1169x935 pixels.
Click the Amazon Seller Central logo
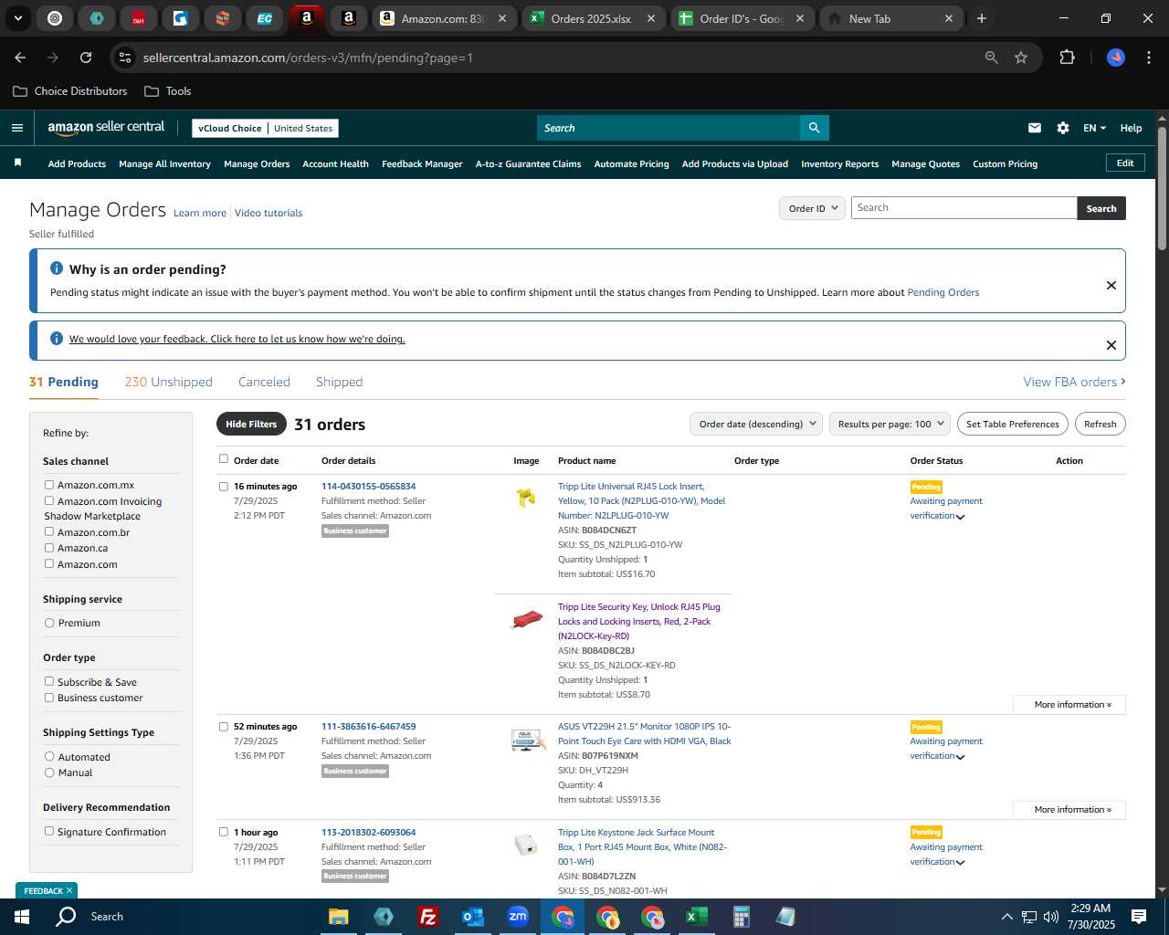(106, 128)
